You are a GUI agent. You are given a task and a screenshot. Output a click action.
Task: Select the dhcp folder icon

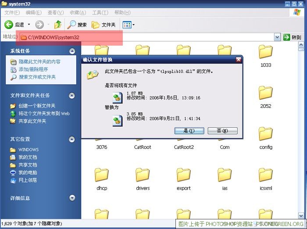[101, 175]
